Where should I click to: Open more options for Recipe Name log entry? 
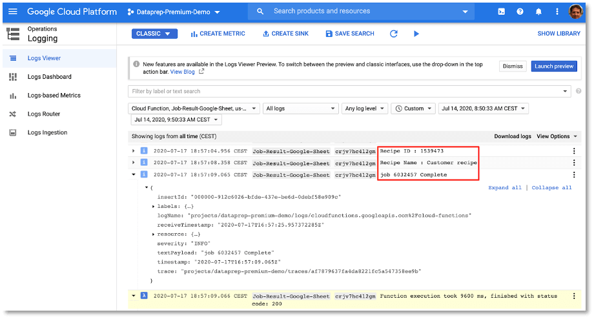[x=574, y=163]
